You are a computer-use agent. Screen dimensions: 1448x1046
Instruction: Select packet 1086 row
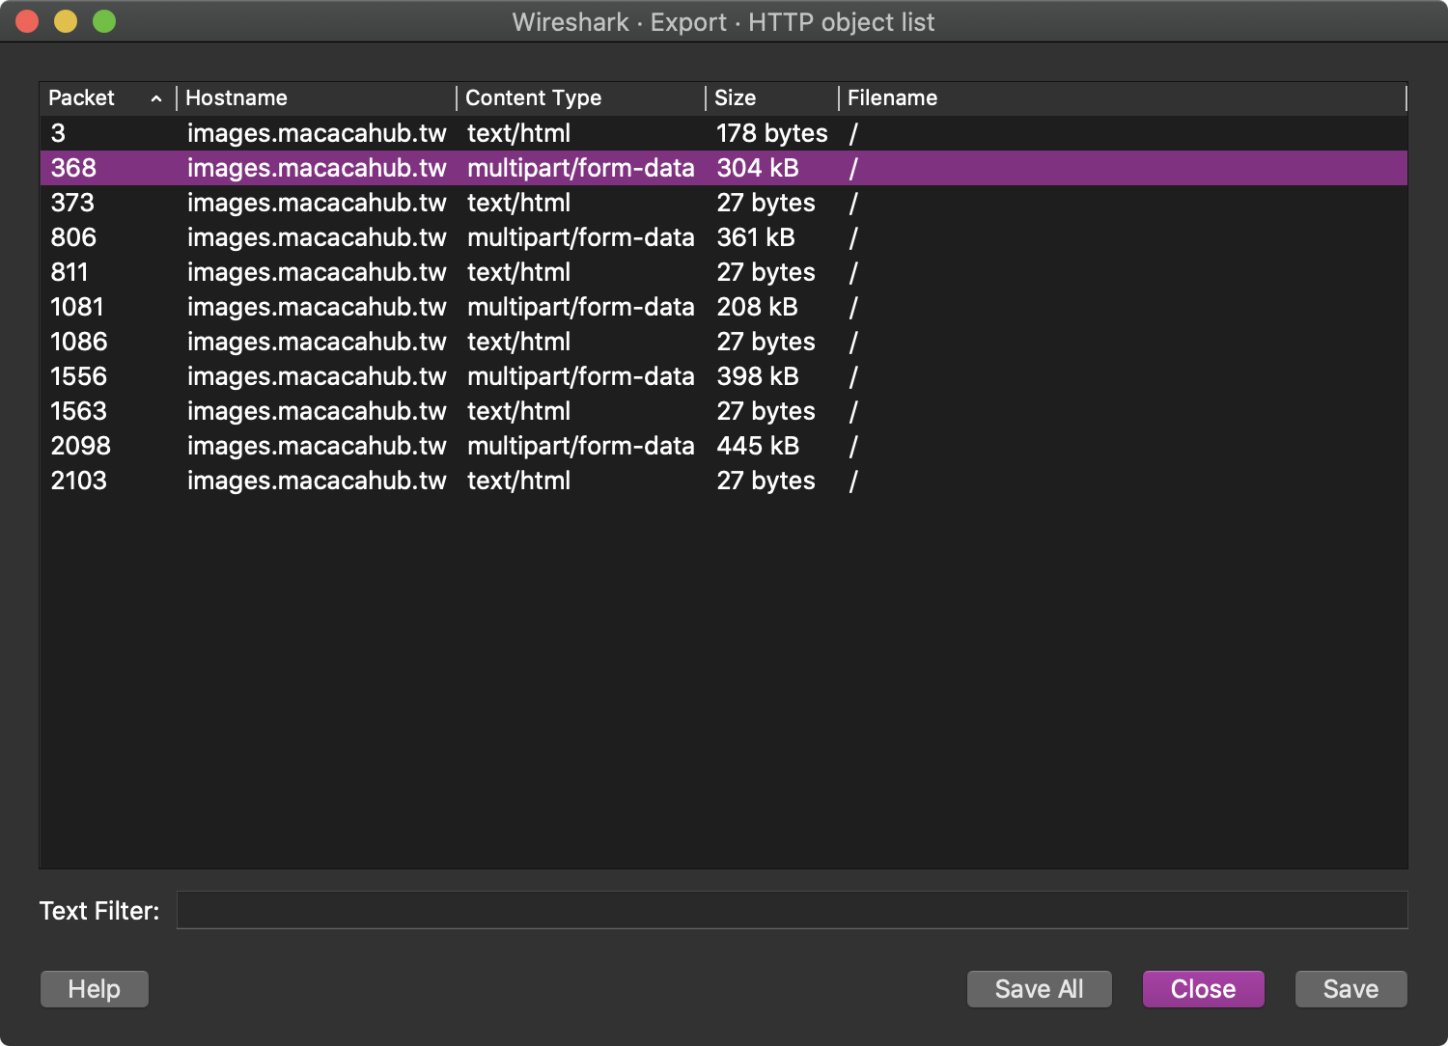(x=723, y=342)
